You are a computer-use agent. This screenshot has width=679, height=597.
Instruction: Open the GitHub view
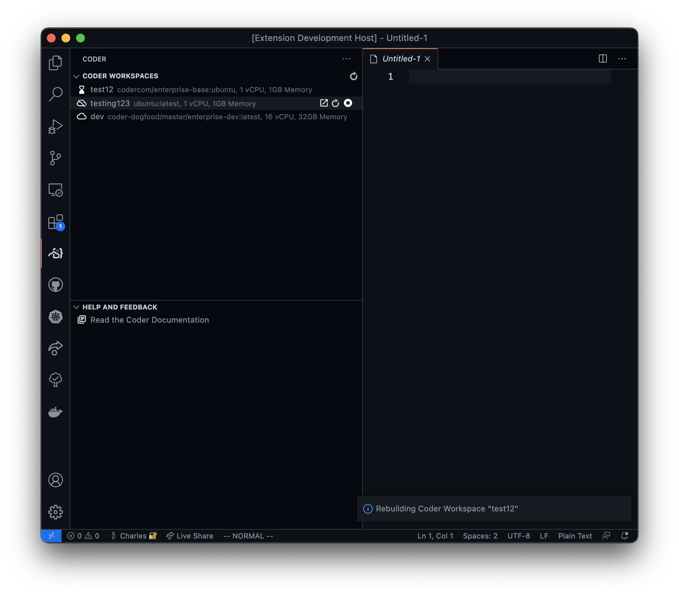point(55,285)
